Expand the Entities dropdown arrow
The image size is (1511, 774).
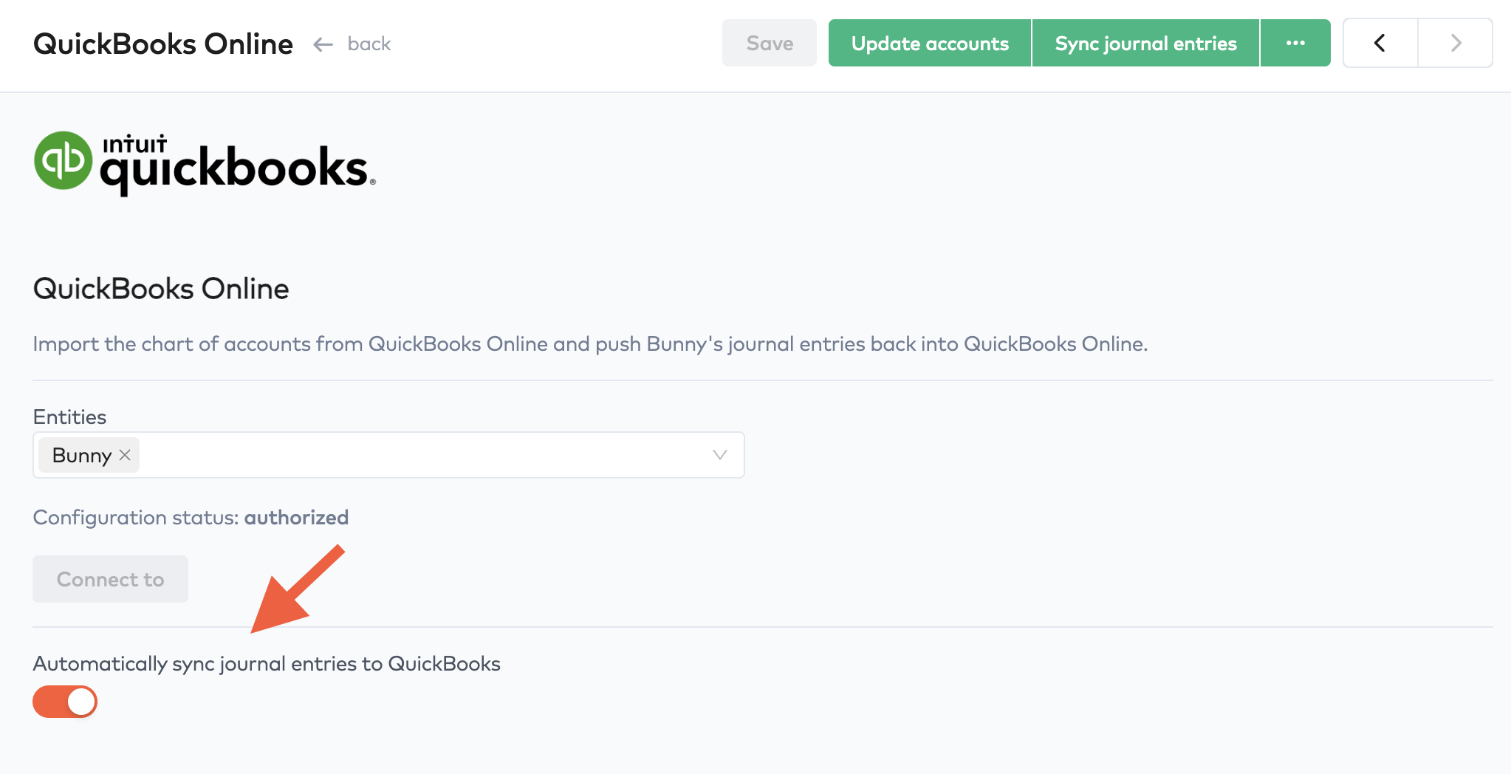coord(720,455)
